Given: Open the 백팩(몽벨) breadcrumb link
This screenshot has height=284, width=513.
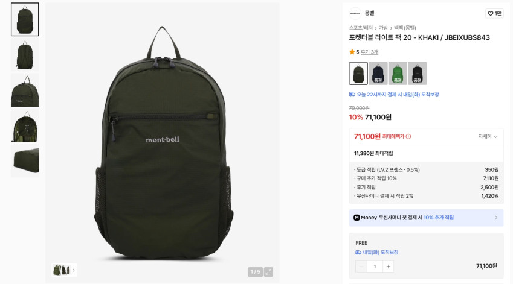Looking at the screenshot, I should (x=405, y=28).
